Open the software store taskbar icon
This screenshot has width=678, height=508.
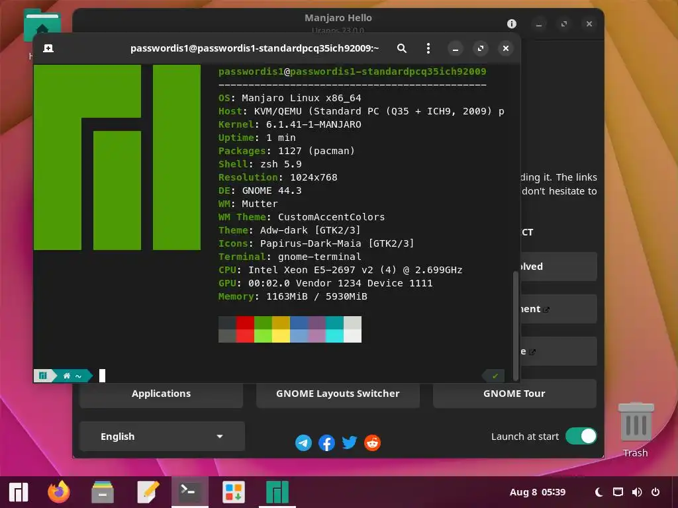pyautogui.click(x=234, y=492)
